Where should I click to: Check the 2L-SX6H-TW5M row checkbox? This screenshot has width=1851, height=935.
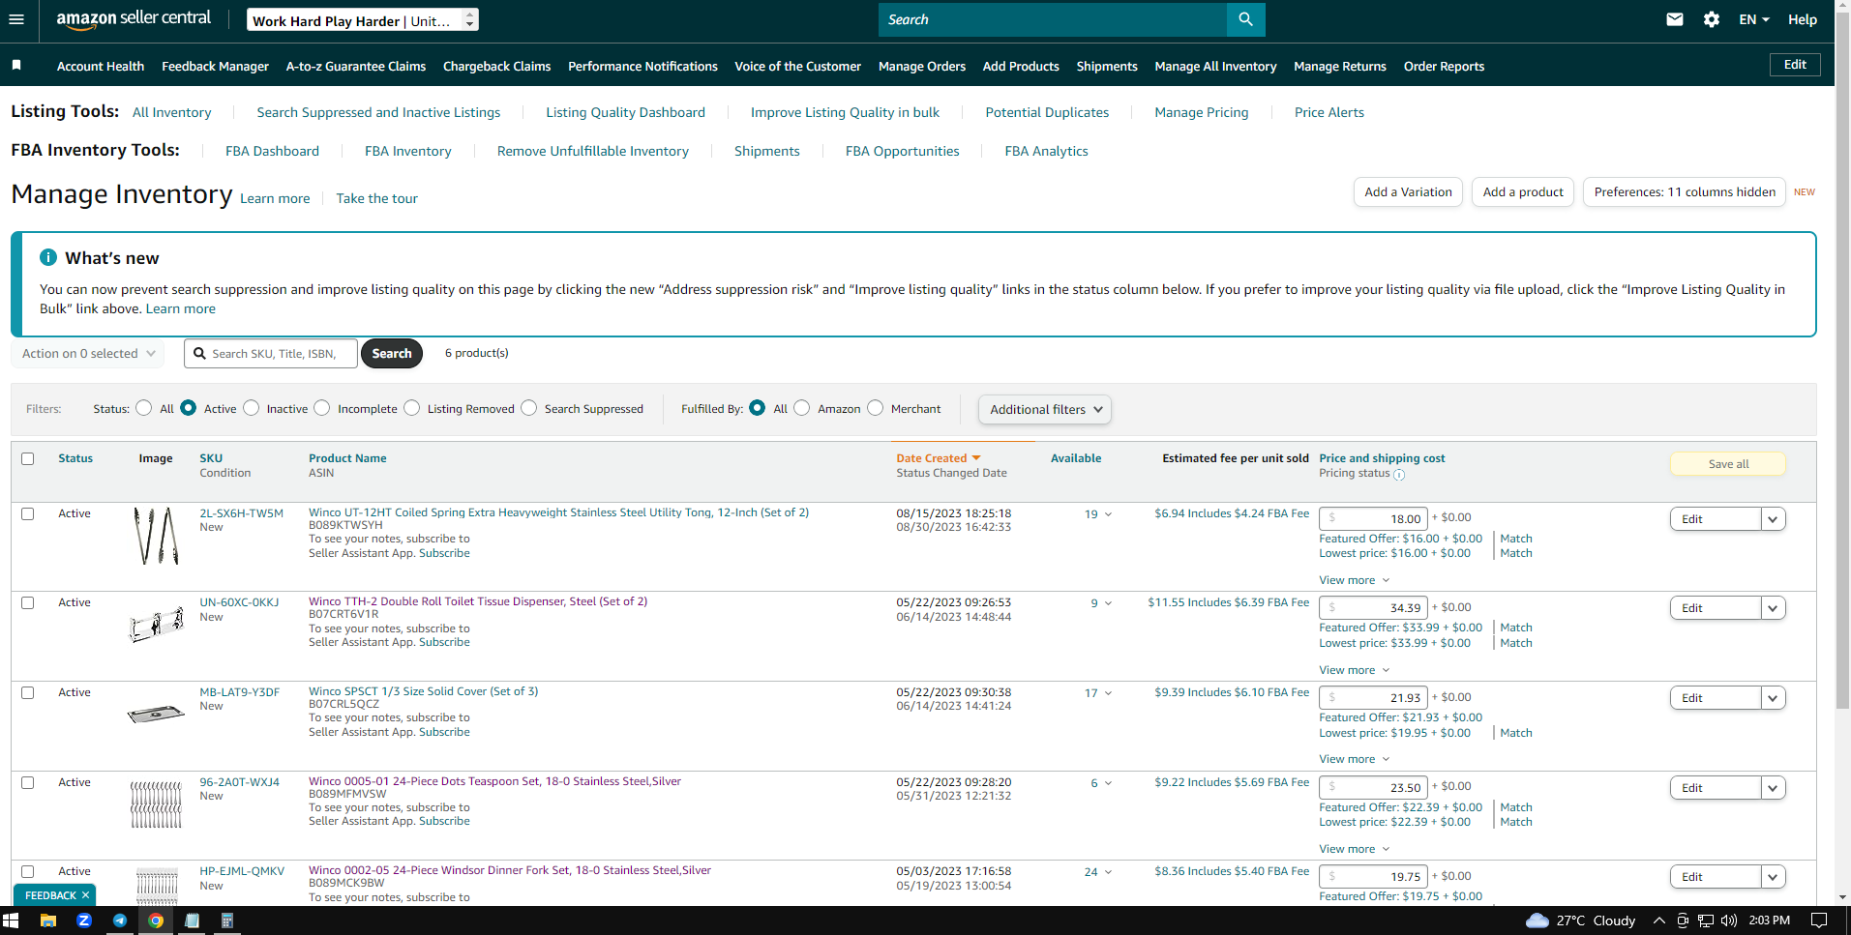click(28, 513)
